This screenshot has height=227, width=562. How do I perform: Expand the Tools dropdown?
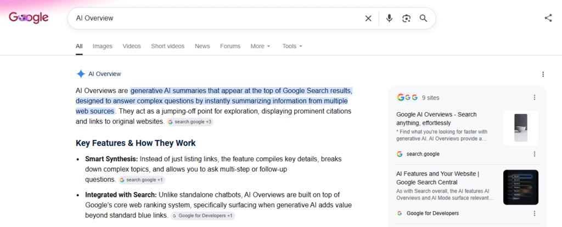(292, 46)
